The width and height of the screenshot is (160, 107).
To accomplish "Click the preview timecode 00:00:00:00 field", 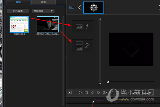I will coord(141,93).
